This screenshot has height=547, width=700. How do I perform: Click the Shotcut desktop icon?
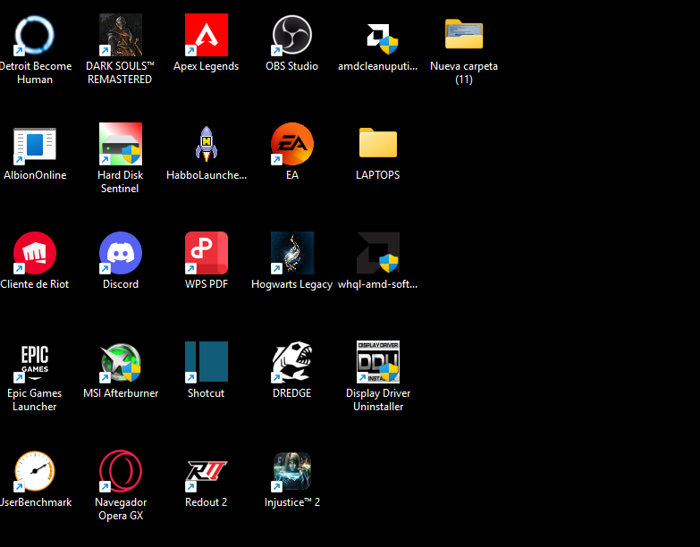(x=207, y=362)
